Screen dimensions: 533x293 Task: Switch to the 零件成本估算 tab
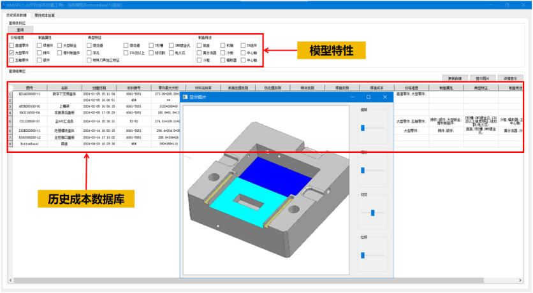[45, 14]
